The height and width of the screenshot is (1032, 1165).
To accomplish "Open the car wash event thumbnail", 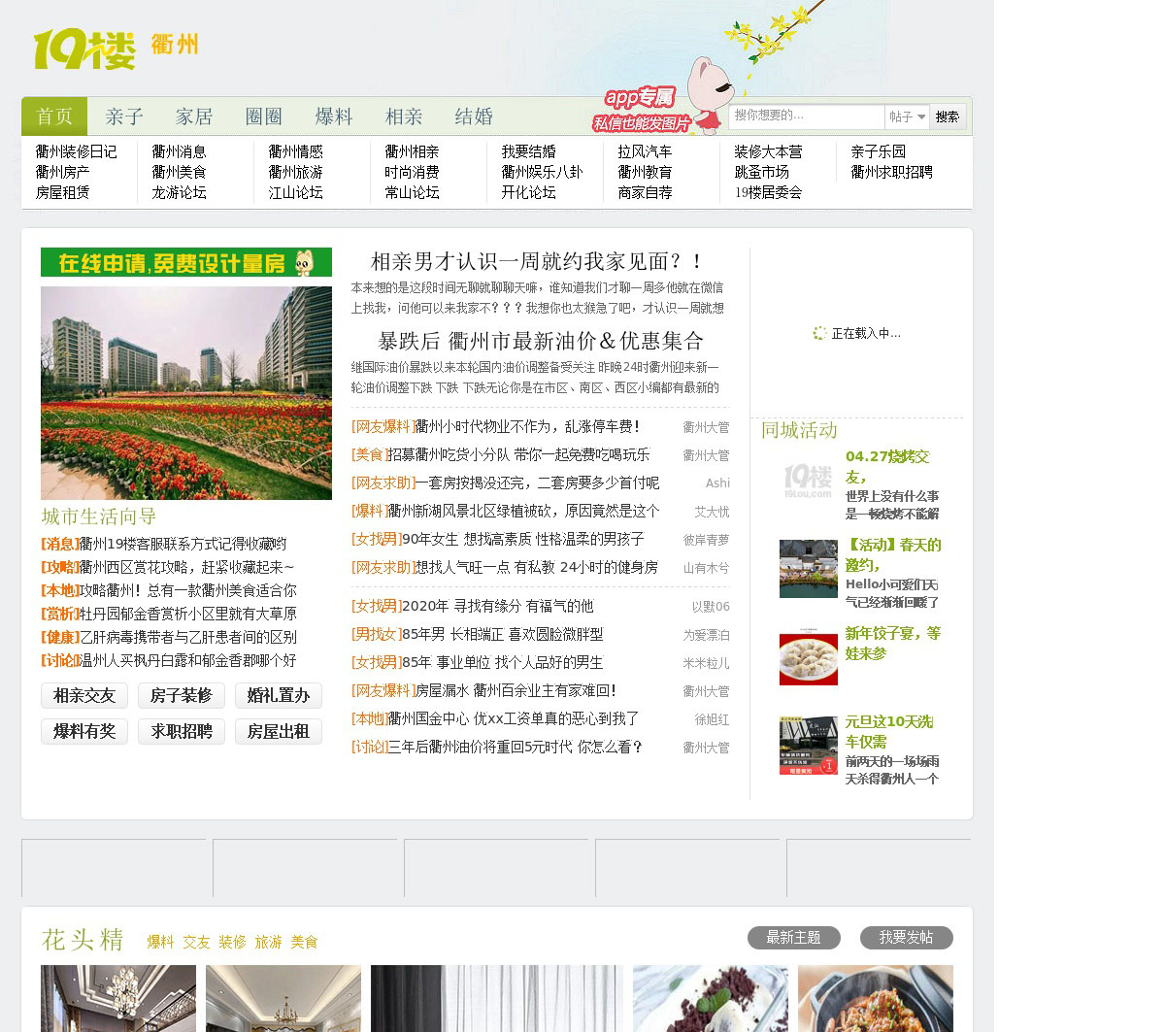I will 808,746.
